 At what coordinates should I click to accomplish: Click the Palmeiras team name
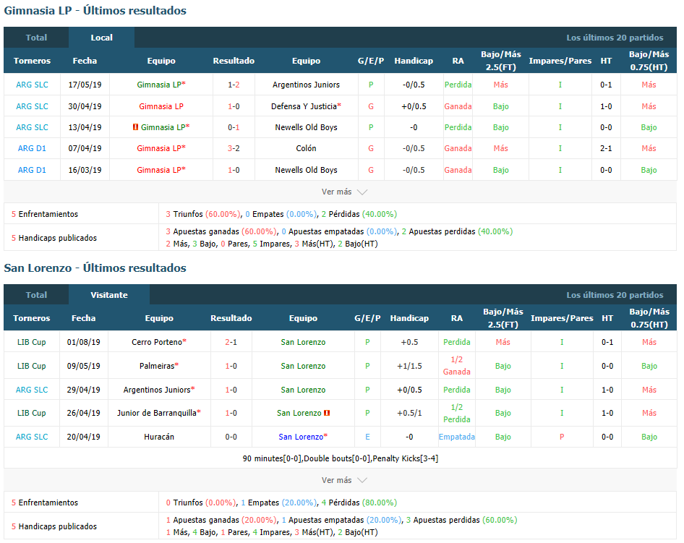coord(157,366)
